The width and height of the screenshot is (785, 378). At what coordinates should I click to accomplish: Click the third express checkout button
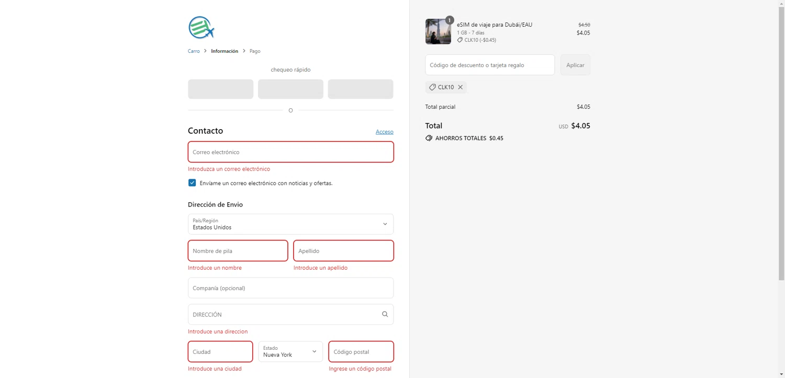point(361,89)
